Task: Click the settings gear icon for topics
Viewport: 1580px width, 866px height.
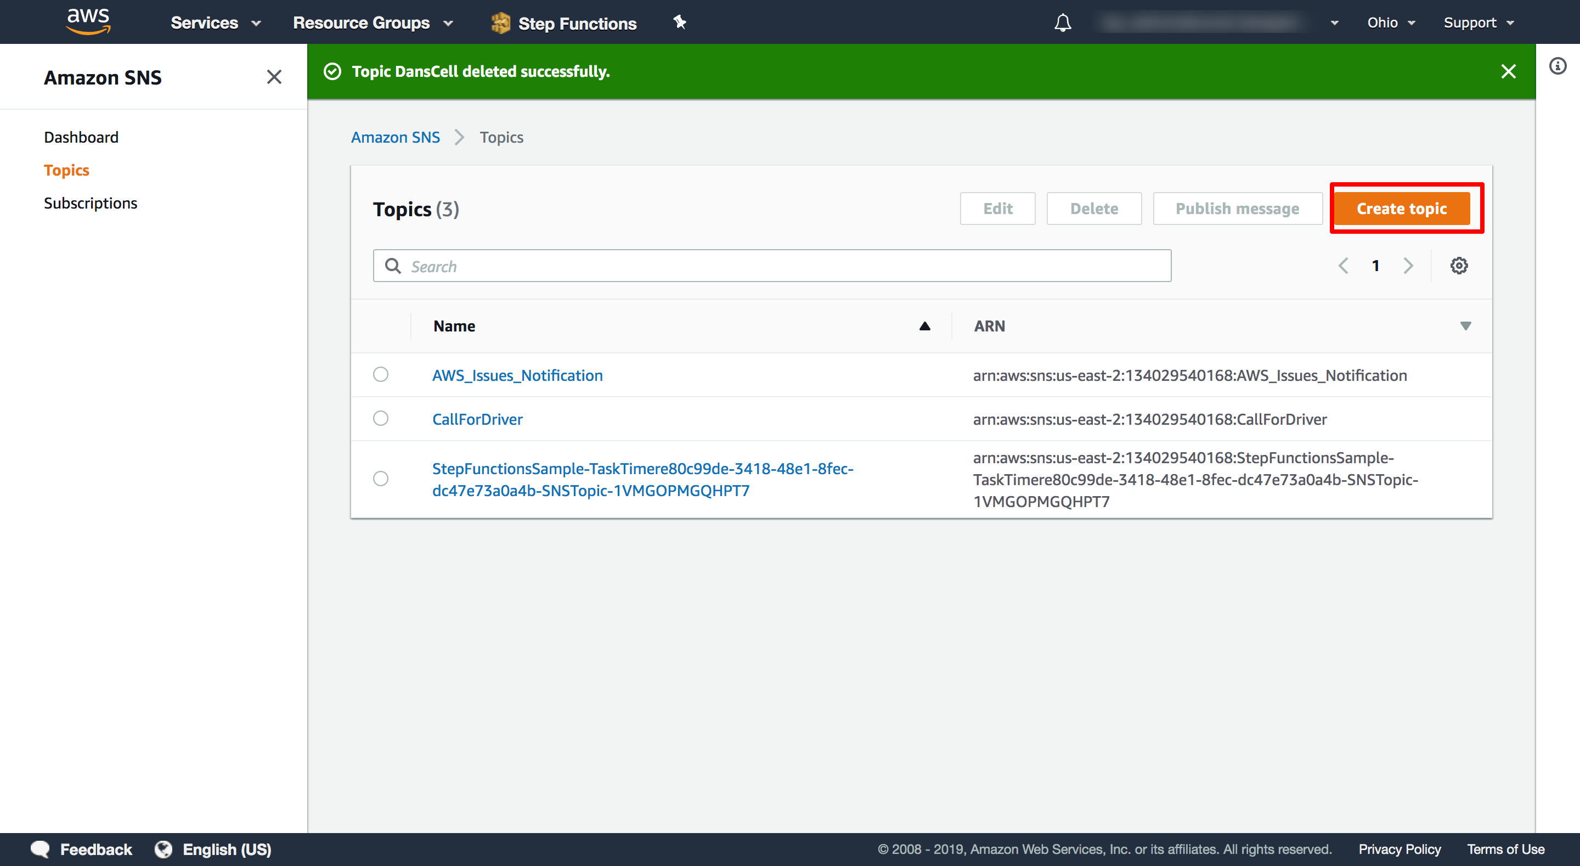Action: tap(1459, 266)
